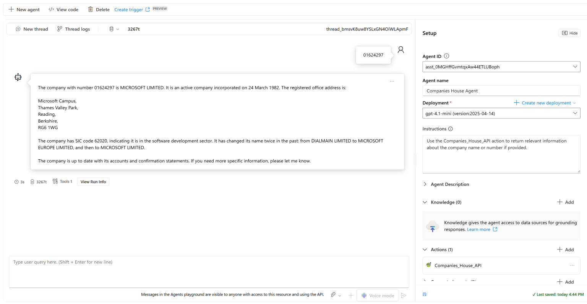This screenshot has height=304, width=587.
Task: Open the Deployment dropdown
Action: [x=575, y=113]
